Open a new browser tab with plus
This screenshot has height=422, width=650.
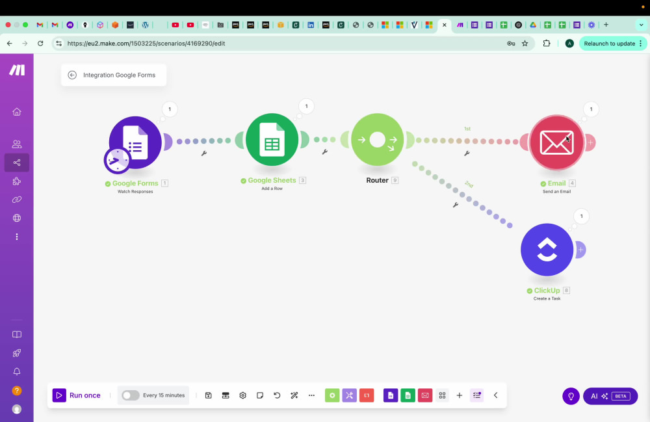[x=606, y=25]
